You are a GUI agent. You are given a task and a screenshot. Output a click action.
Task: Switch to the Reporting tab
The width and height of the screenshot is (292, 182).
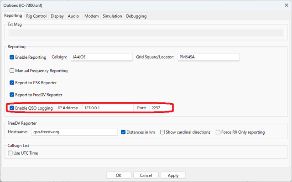point(13,15)
